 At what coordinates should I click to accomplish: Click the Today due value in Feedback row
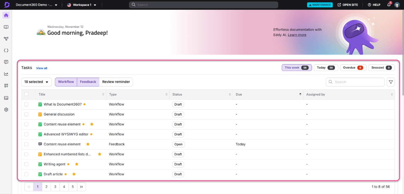click(x=241, y=144)
